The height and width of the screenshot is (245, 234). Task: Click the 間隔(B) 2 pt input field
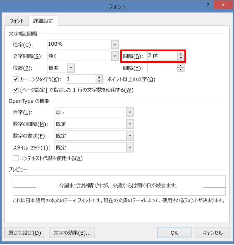tap(162, 56)
